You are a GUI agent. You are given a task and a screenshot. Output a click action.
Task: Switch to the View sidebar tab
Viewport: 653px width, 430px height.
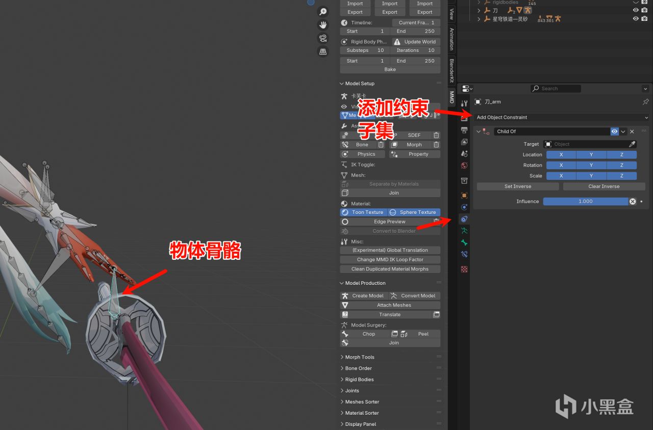(x=451, y=14)
